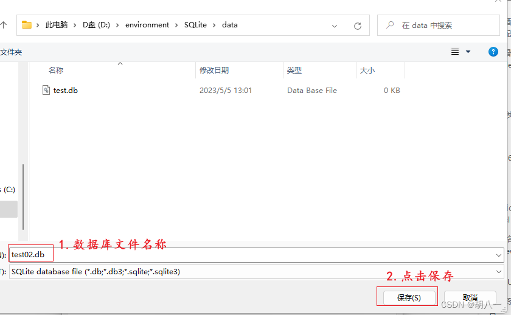
Task: Expand chevron after D盘 (D:) in path
Action: point(117,25)
